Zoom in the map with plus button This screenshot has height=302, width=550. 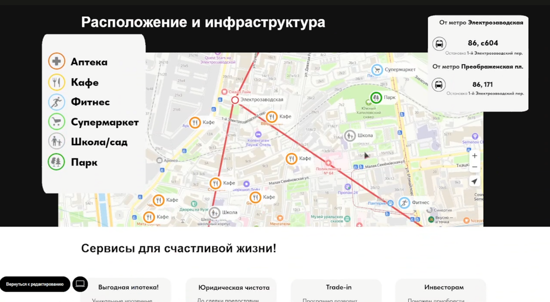click(x=474, y=156)
